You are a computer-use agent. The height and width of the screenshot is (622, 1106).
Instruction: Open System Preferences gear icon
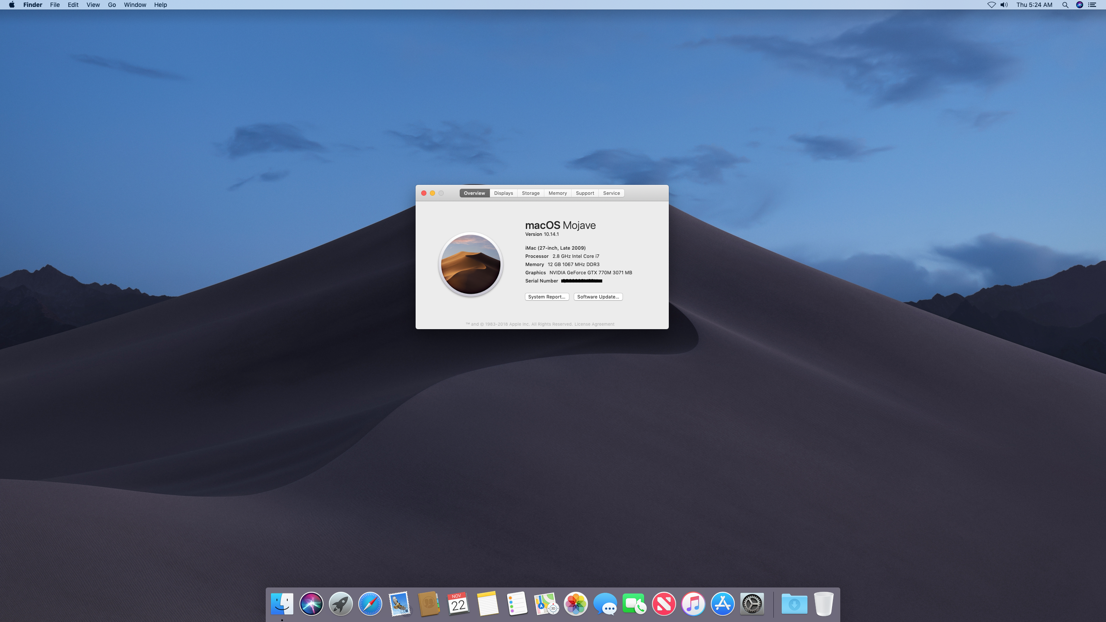tap(752, 603)
